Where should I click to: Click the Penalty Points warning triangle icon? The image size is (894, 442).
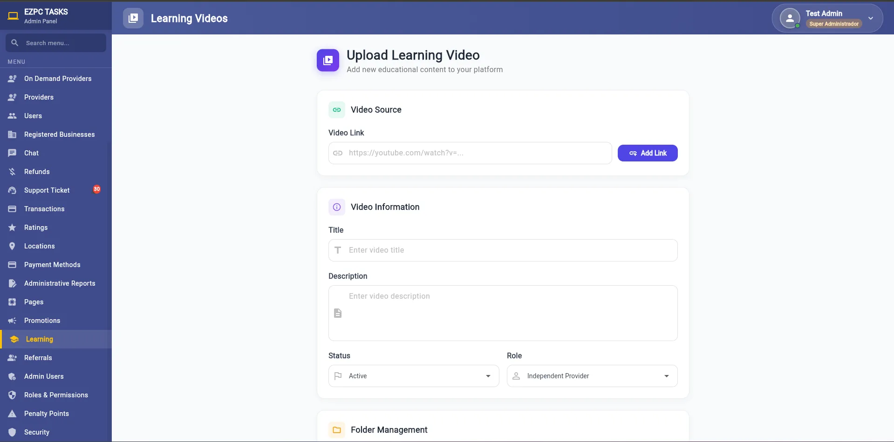click(x=12, y=414)
